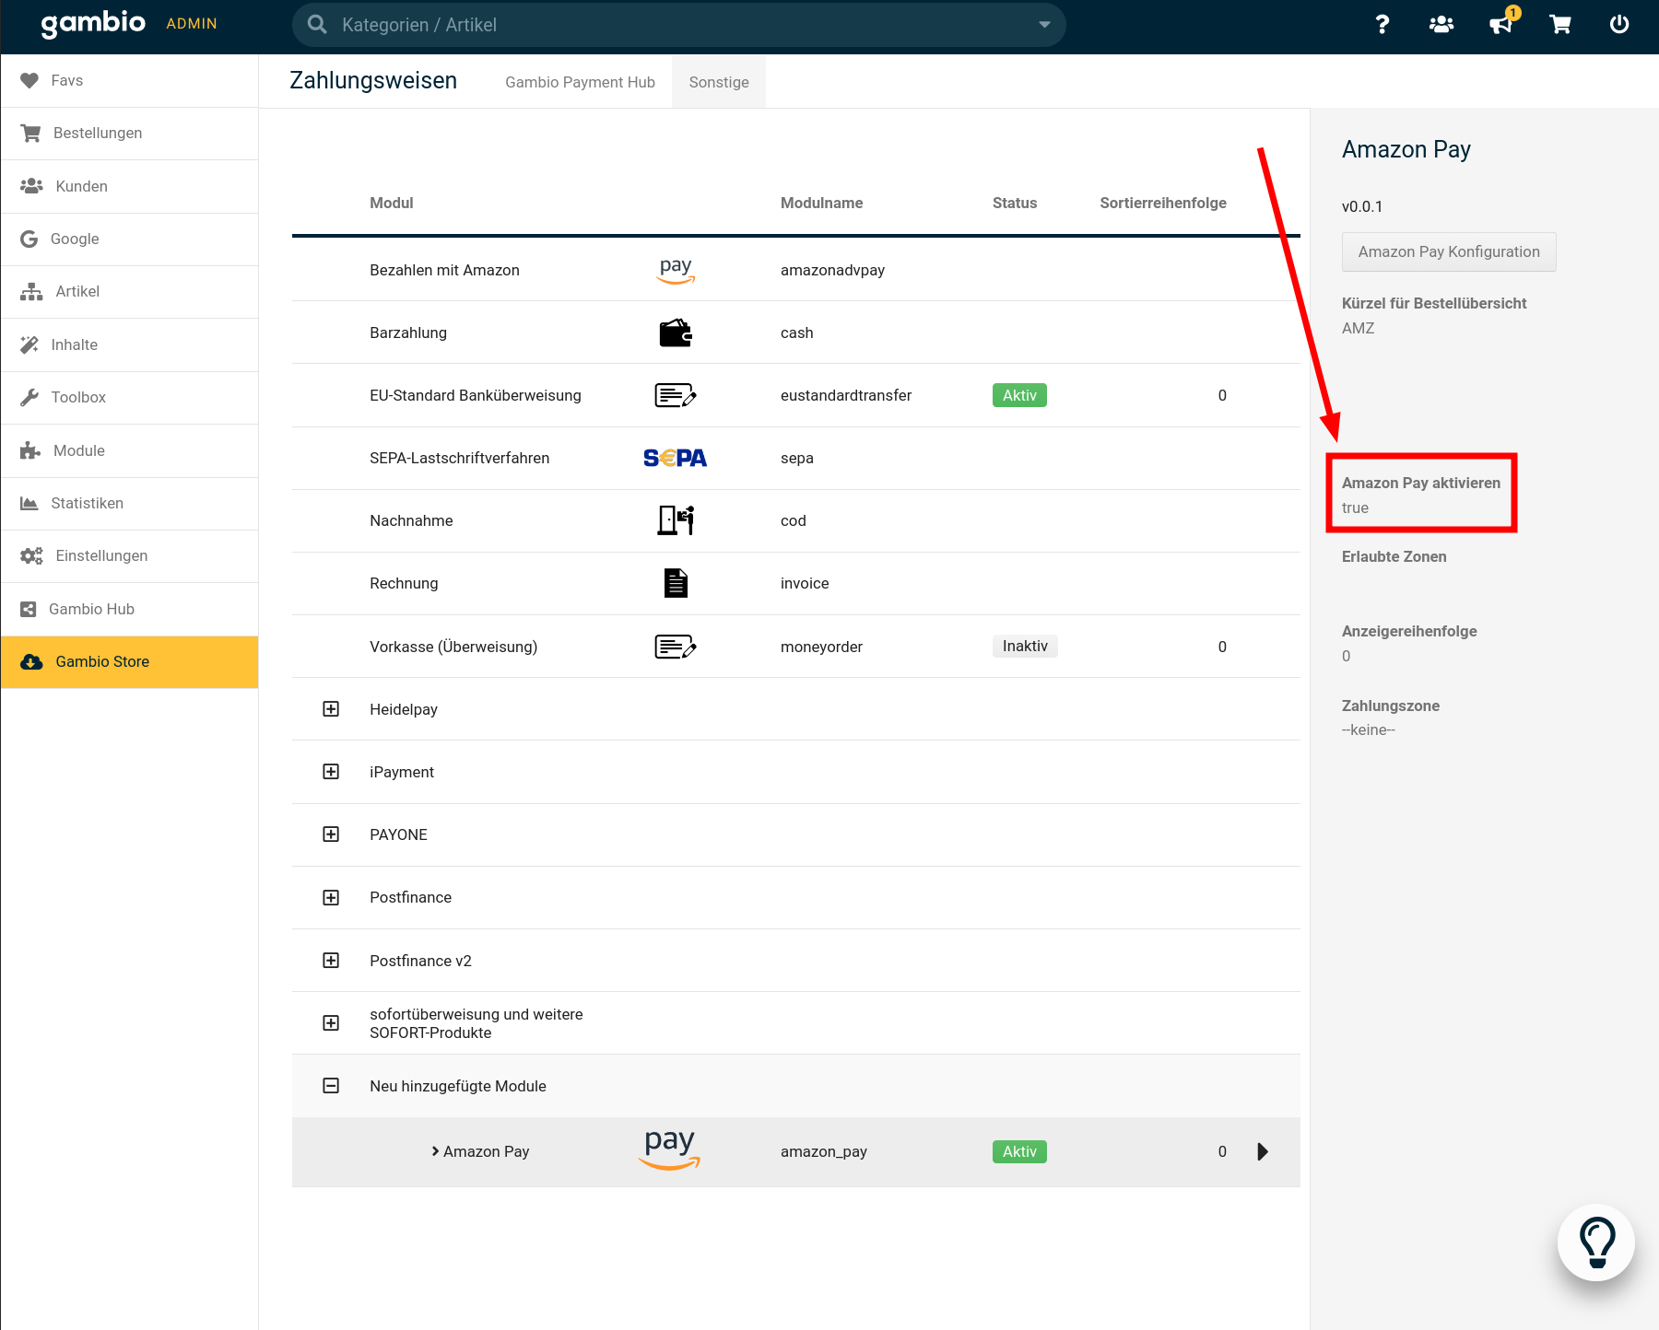
Task: Open announcements megaphone icon with notification badge
Action: (1501, 24)
